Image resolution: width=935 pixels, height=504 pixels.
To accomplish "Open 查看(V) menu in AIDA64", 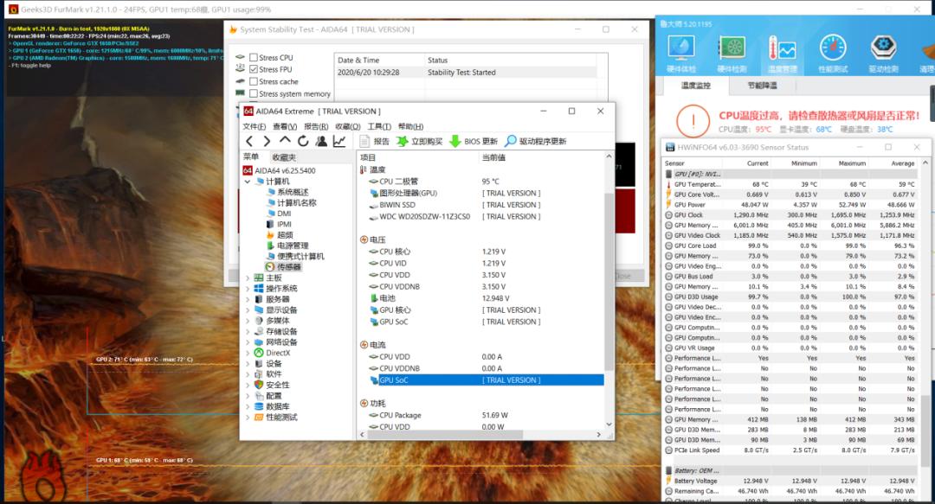I will coord(285,126).
